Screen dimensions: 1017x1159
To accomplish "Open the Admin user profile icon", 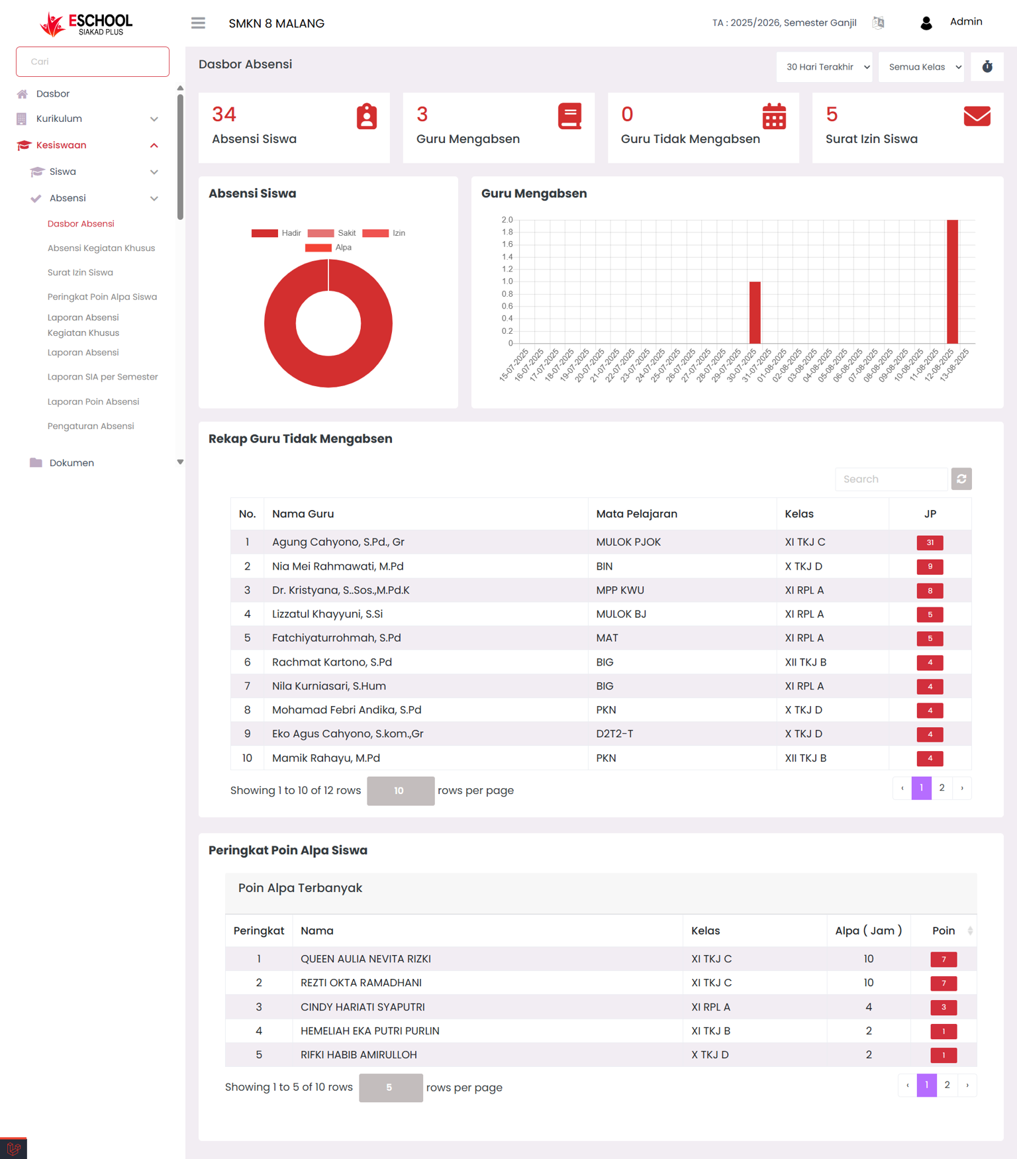I will pos(926,23).
